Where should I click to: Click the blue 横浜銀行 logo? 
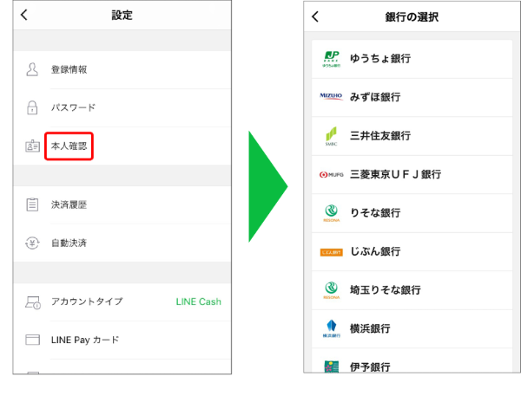click(x=332, y=328)
